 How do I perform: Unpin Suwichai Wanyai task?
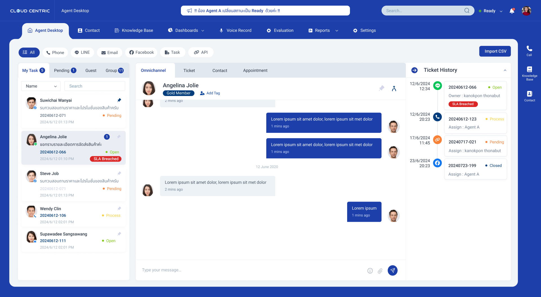tap(119, 100)
